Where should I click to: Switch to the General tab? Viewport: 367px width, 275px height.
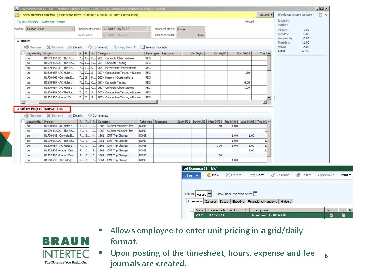[x=211, y=201]
